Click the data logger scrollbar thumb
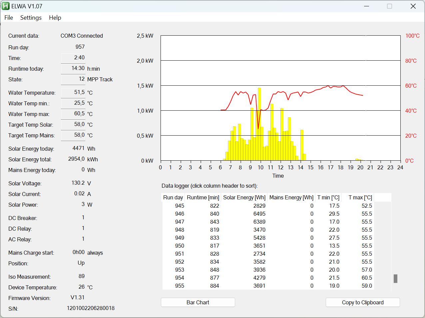 point(395,278)
